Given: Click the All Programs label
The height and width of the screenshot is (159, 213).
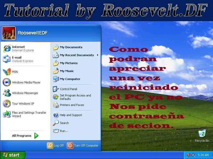Looking at the screenshot, I should 22,136.
